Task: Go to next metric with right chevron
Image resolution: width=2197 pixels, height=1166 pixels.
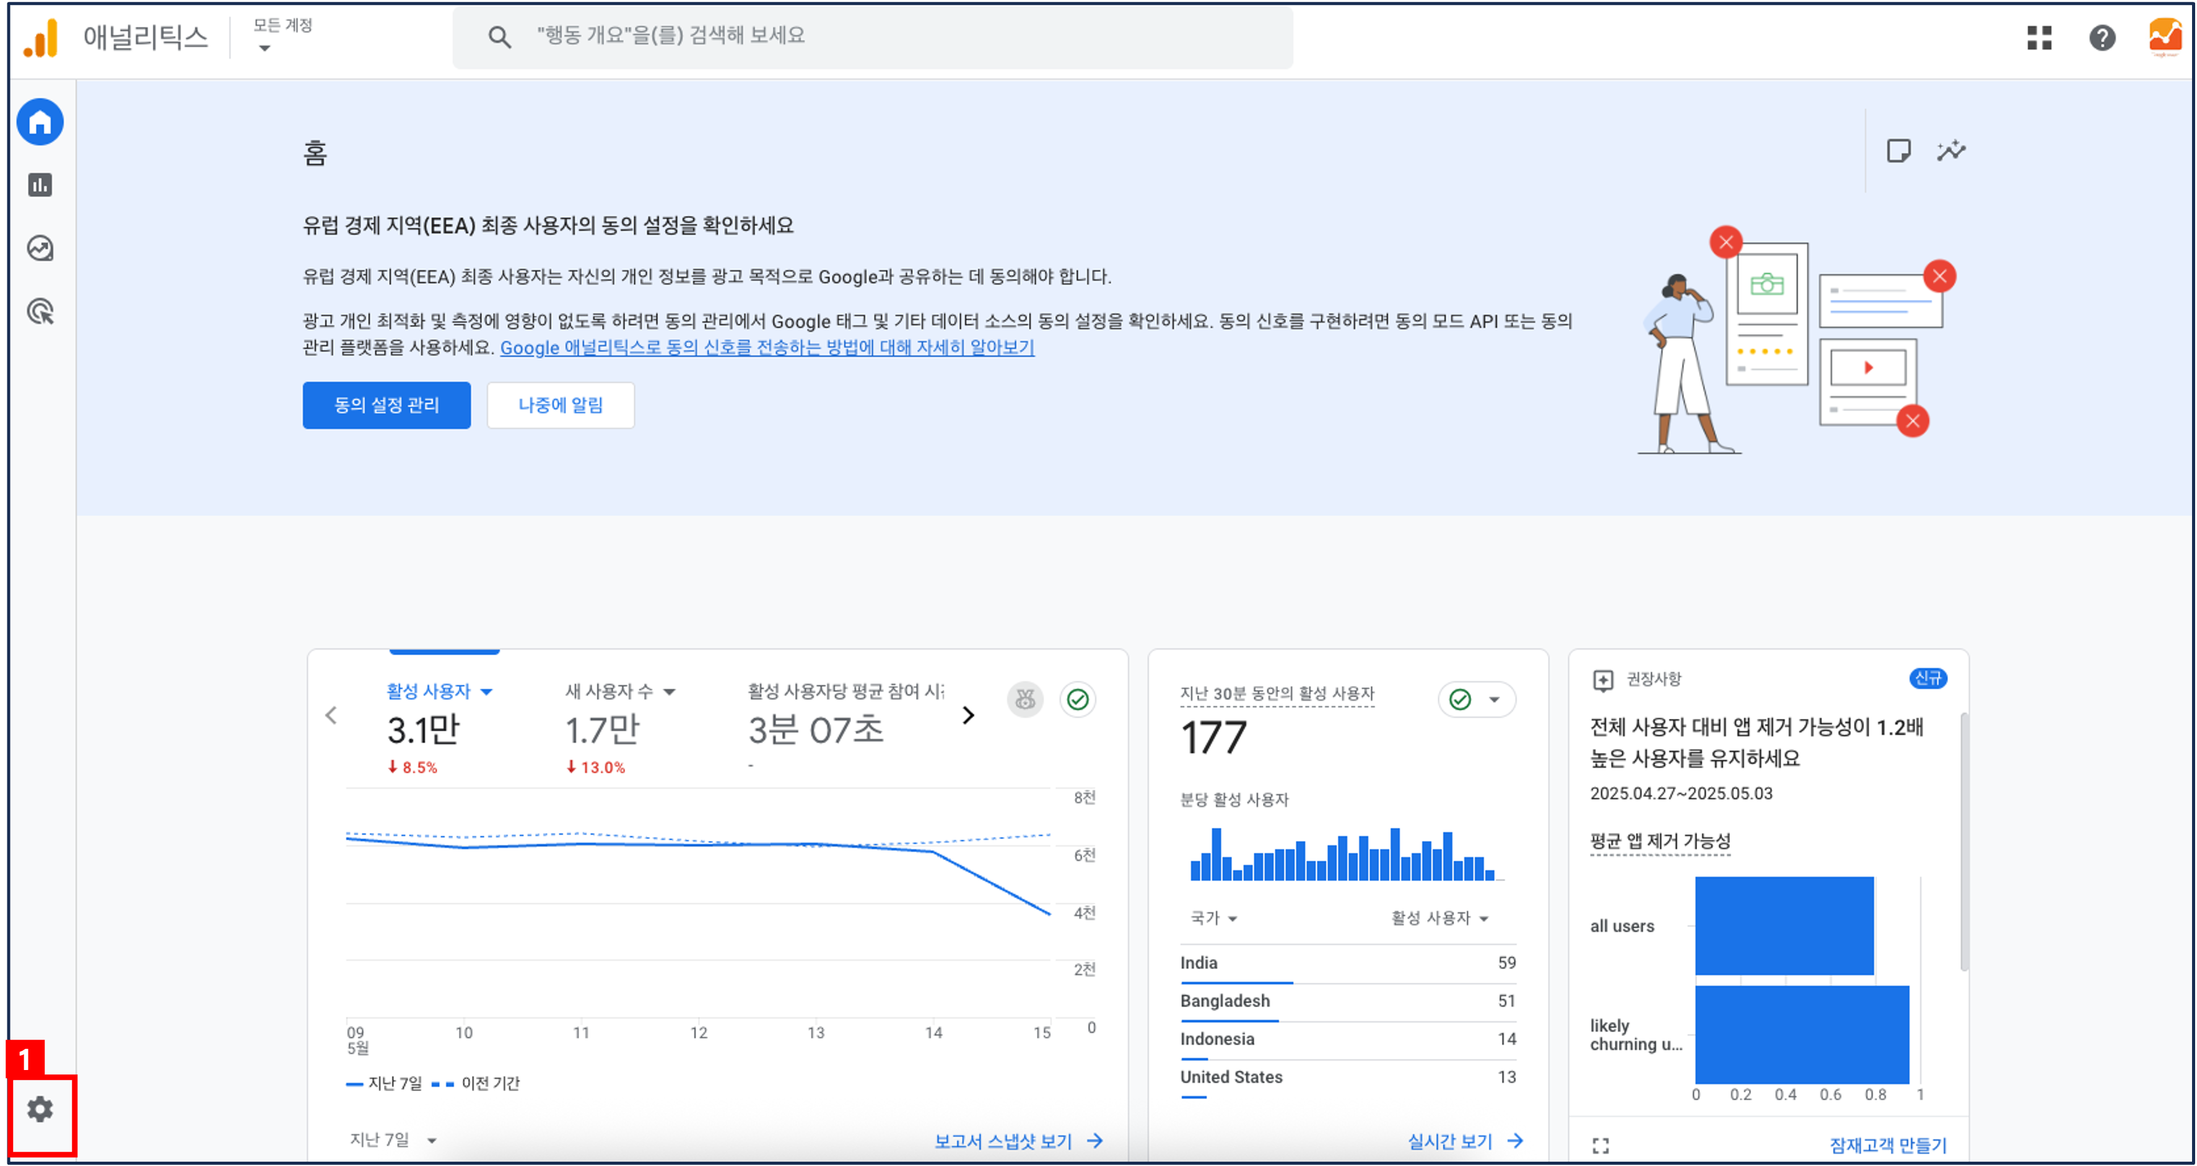Action: coord(968,715)
